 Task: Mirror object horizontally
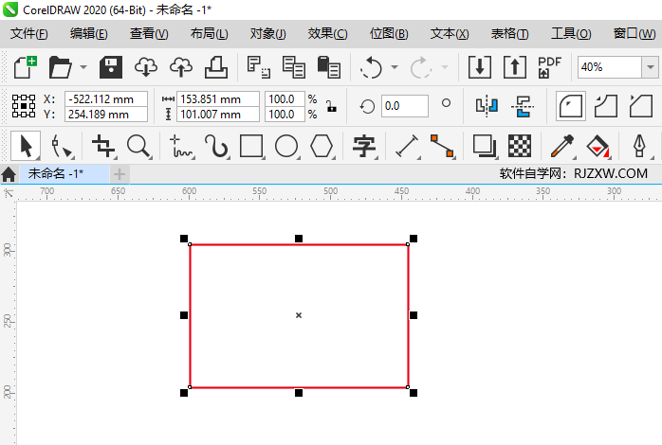(x=487, y=106)
